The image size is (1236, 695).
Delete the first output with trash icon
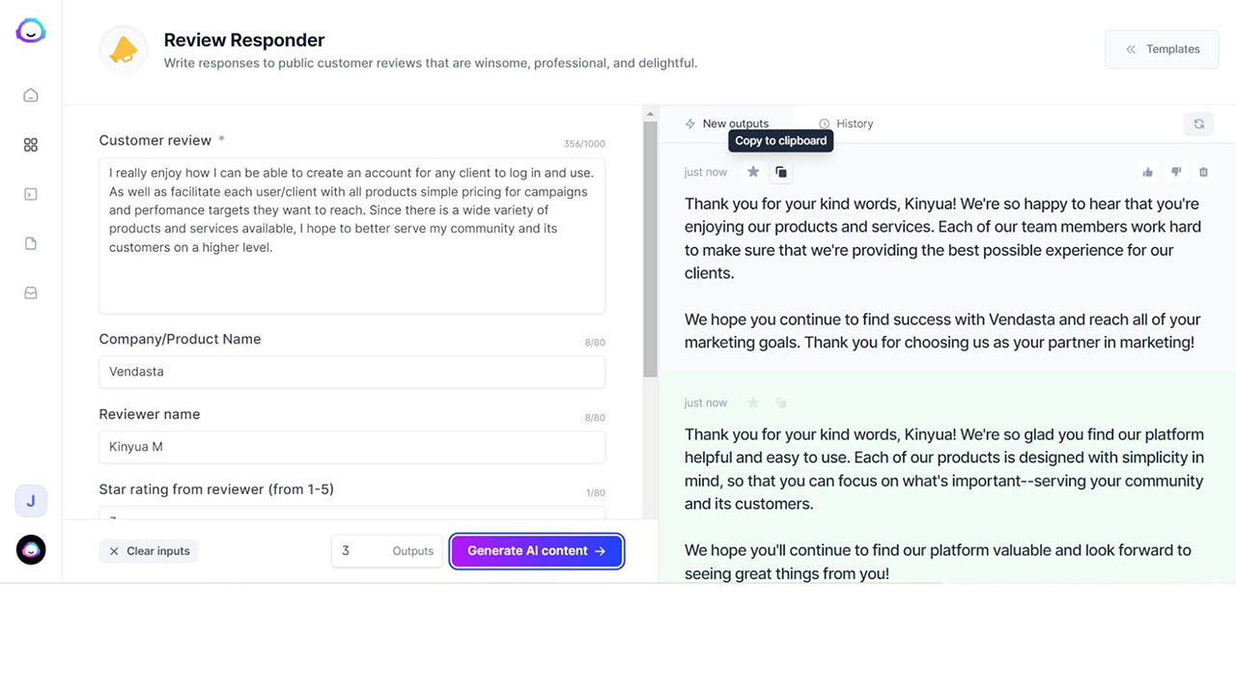click(x=1203, y=172)
